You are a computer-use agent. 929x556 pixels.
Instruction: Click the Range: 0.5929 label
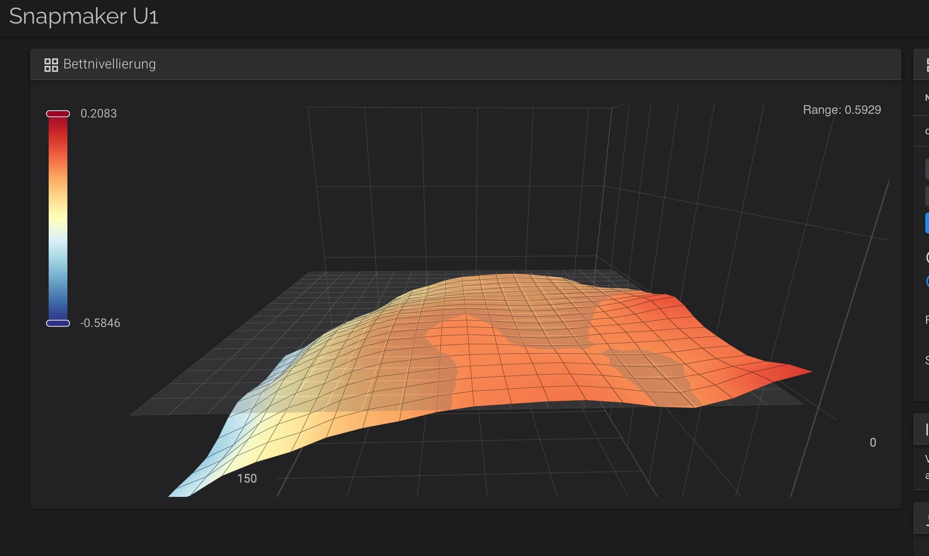click(x=842, y=110)
